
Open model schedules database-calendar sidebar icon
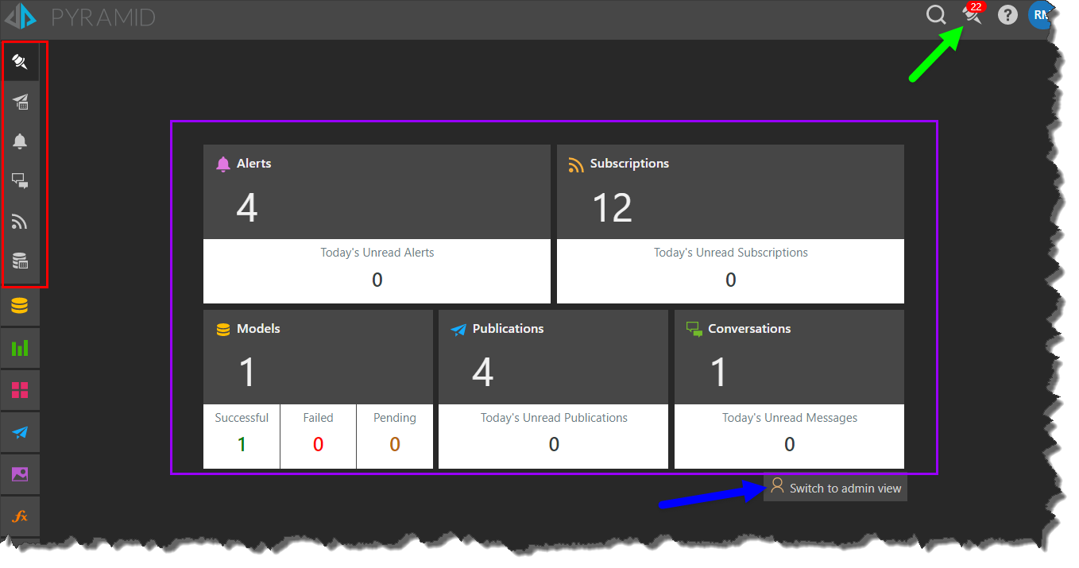21,261
